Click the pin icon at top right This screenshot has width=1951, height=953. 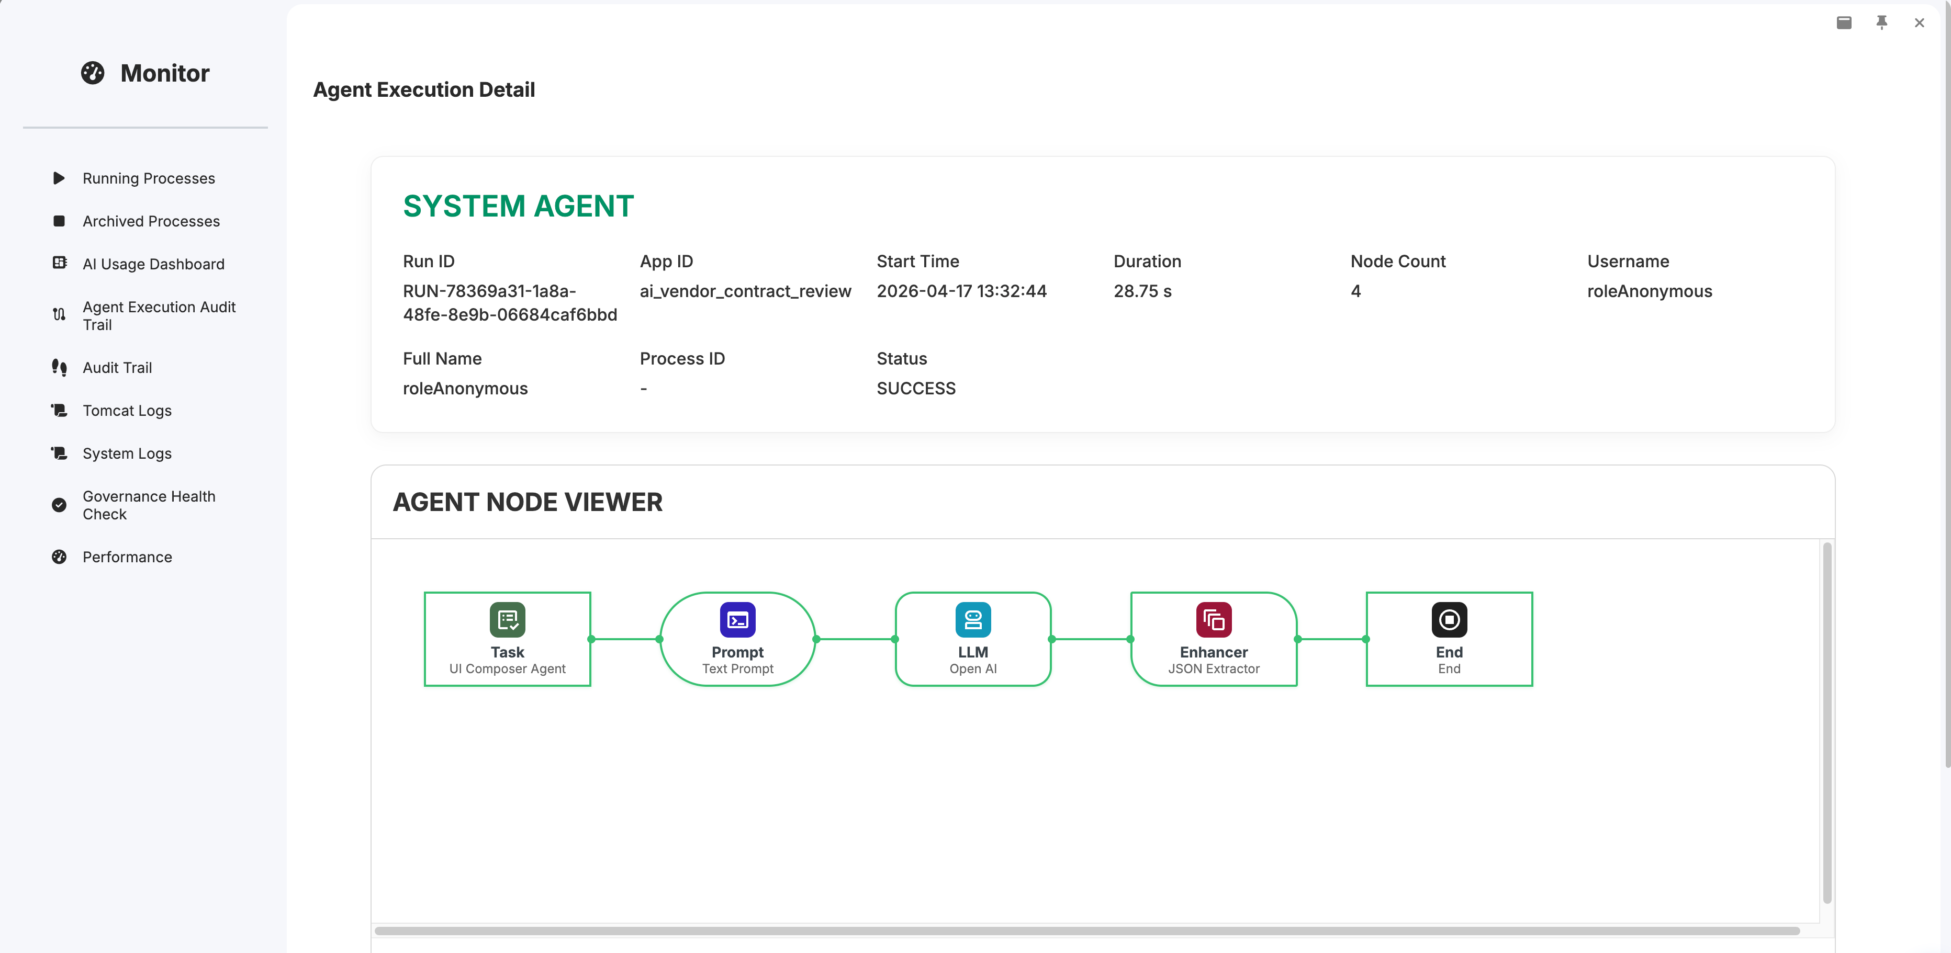[1881, 22]
